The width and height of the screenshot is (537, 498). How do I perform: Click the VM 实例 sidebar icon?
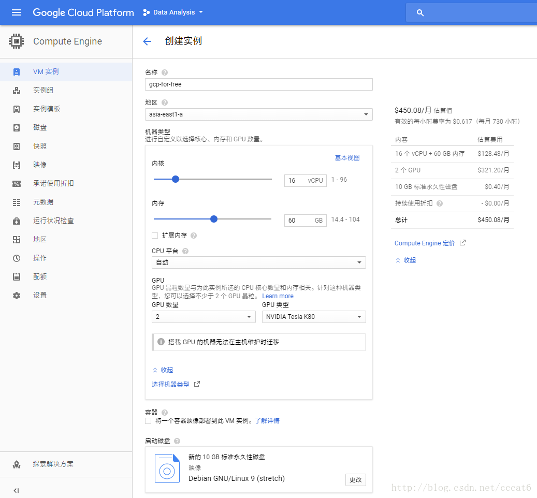(x=17, y=72)
